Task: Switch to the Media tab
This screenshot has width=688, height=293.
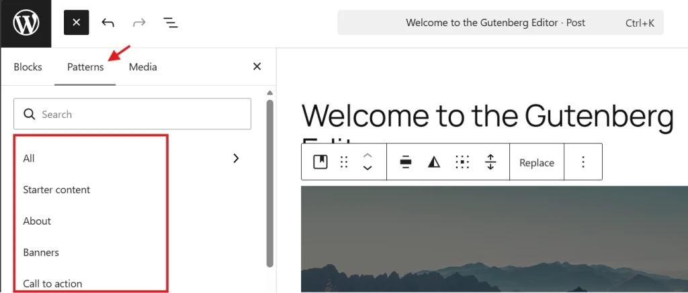Action: click(x=143, y=67)
